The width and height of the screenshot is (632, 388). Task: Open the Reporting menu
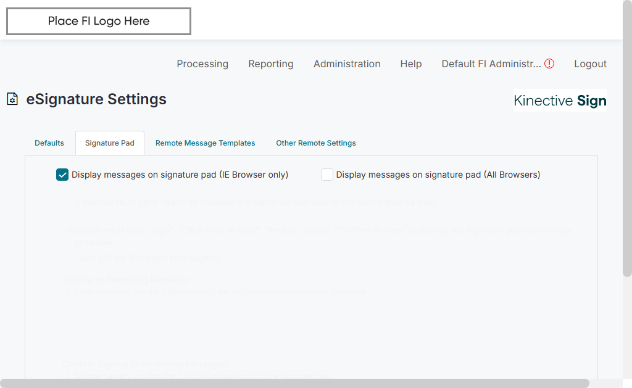271,64
